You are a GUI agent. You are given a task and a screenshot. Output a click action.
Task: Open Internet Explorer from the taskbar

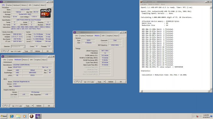(12, 116)
